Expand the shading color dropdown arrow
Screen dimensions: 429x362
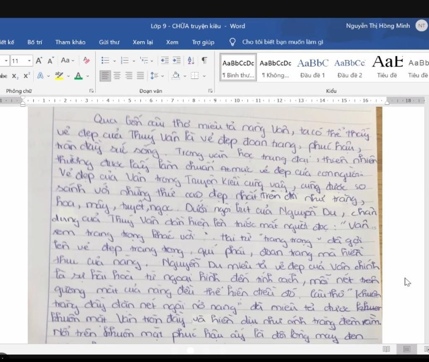[x=185, y=76]
